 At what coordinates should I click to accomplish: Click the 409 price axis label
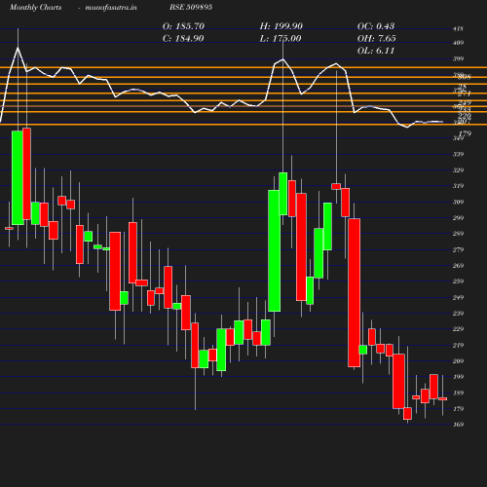458,43
